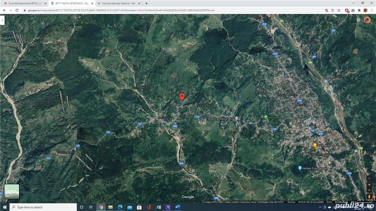Open Cortana circle on the taskbar
The width and height of the screenshot is (376, 211).
[x=81, y=207]
